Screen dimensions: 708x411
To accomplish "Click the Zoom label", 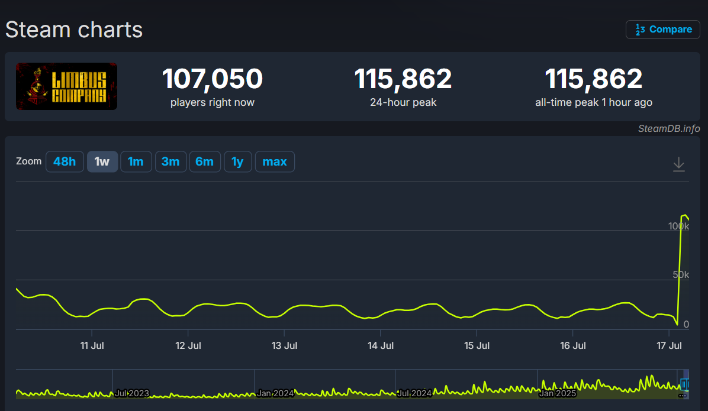I will coord(29,161).
